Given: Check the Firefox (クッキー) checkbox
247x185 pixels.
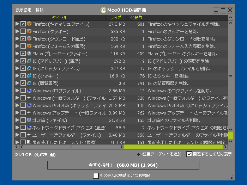Looking at the screenshot, I should click(x=23, y=31).
